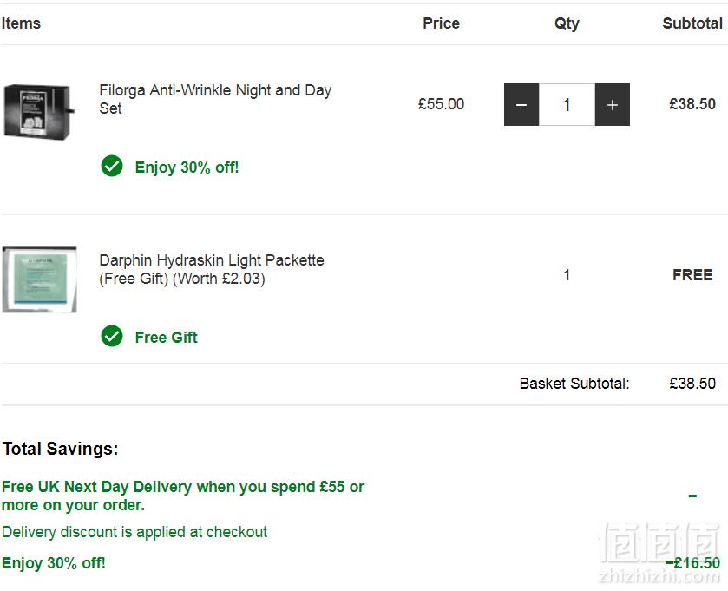Image resolution: width=728 pixels, height=591 pixels.
Task: Decrease Filorga set quantity with minus button
Action: click(x=521, y=104)
